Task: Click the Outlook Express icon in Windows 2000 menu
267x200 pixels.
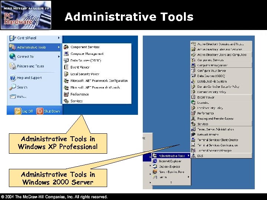Action: coord(155,166)
